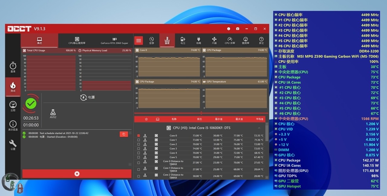
Task: Click the laptop display column header icon
Action: point(158,119)
